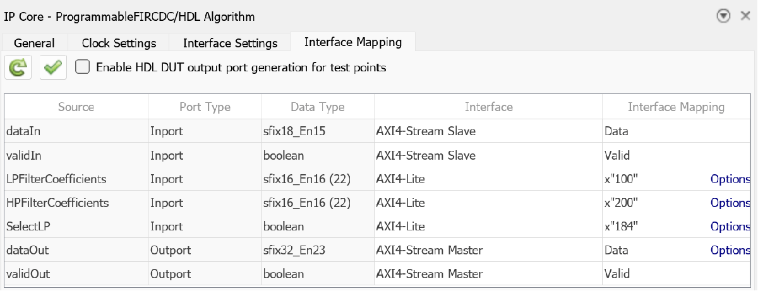This screenshot has height=291, width=758.
Task: Open Options for LPFilterCoefficients row
Action: point(730,179)
